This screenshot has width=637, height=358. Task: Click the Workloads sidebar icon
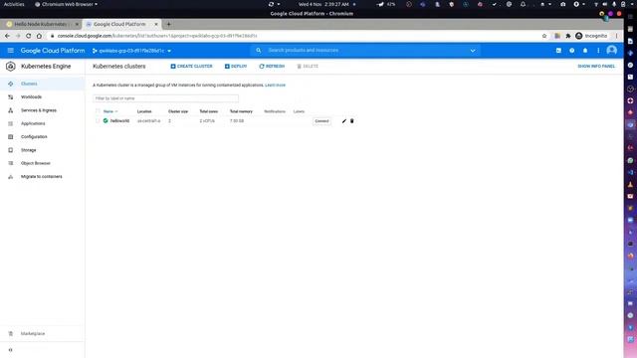click(11, 97)
